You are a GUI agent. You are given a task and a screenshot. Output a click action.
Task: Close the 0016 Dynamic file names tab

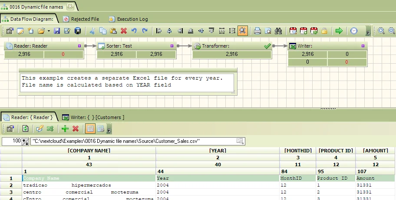70,6
